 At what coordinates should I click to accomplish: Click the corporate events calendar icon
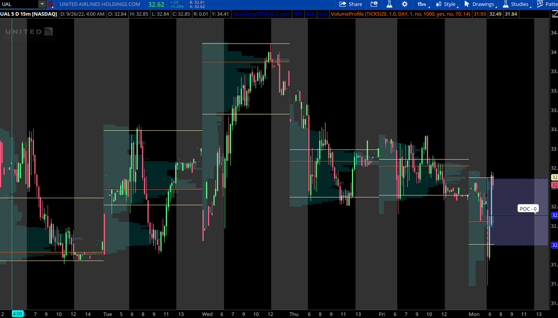[374, 4]
